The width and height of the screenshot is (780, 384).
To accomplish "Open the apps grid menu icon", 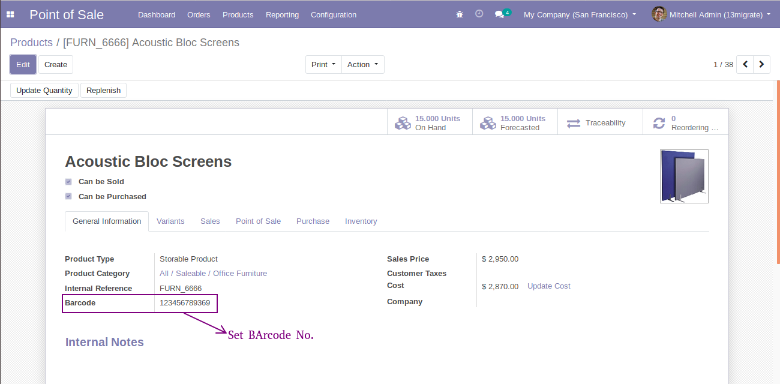I will [10, 14].
